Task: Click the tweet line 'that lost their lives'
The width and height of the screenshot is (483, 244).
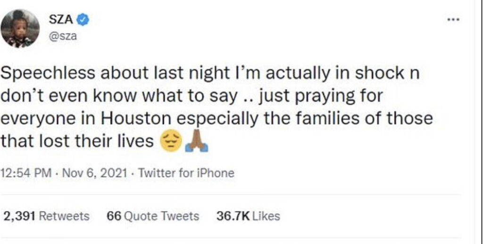Action: point(77,141)
